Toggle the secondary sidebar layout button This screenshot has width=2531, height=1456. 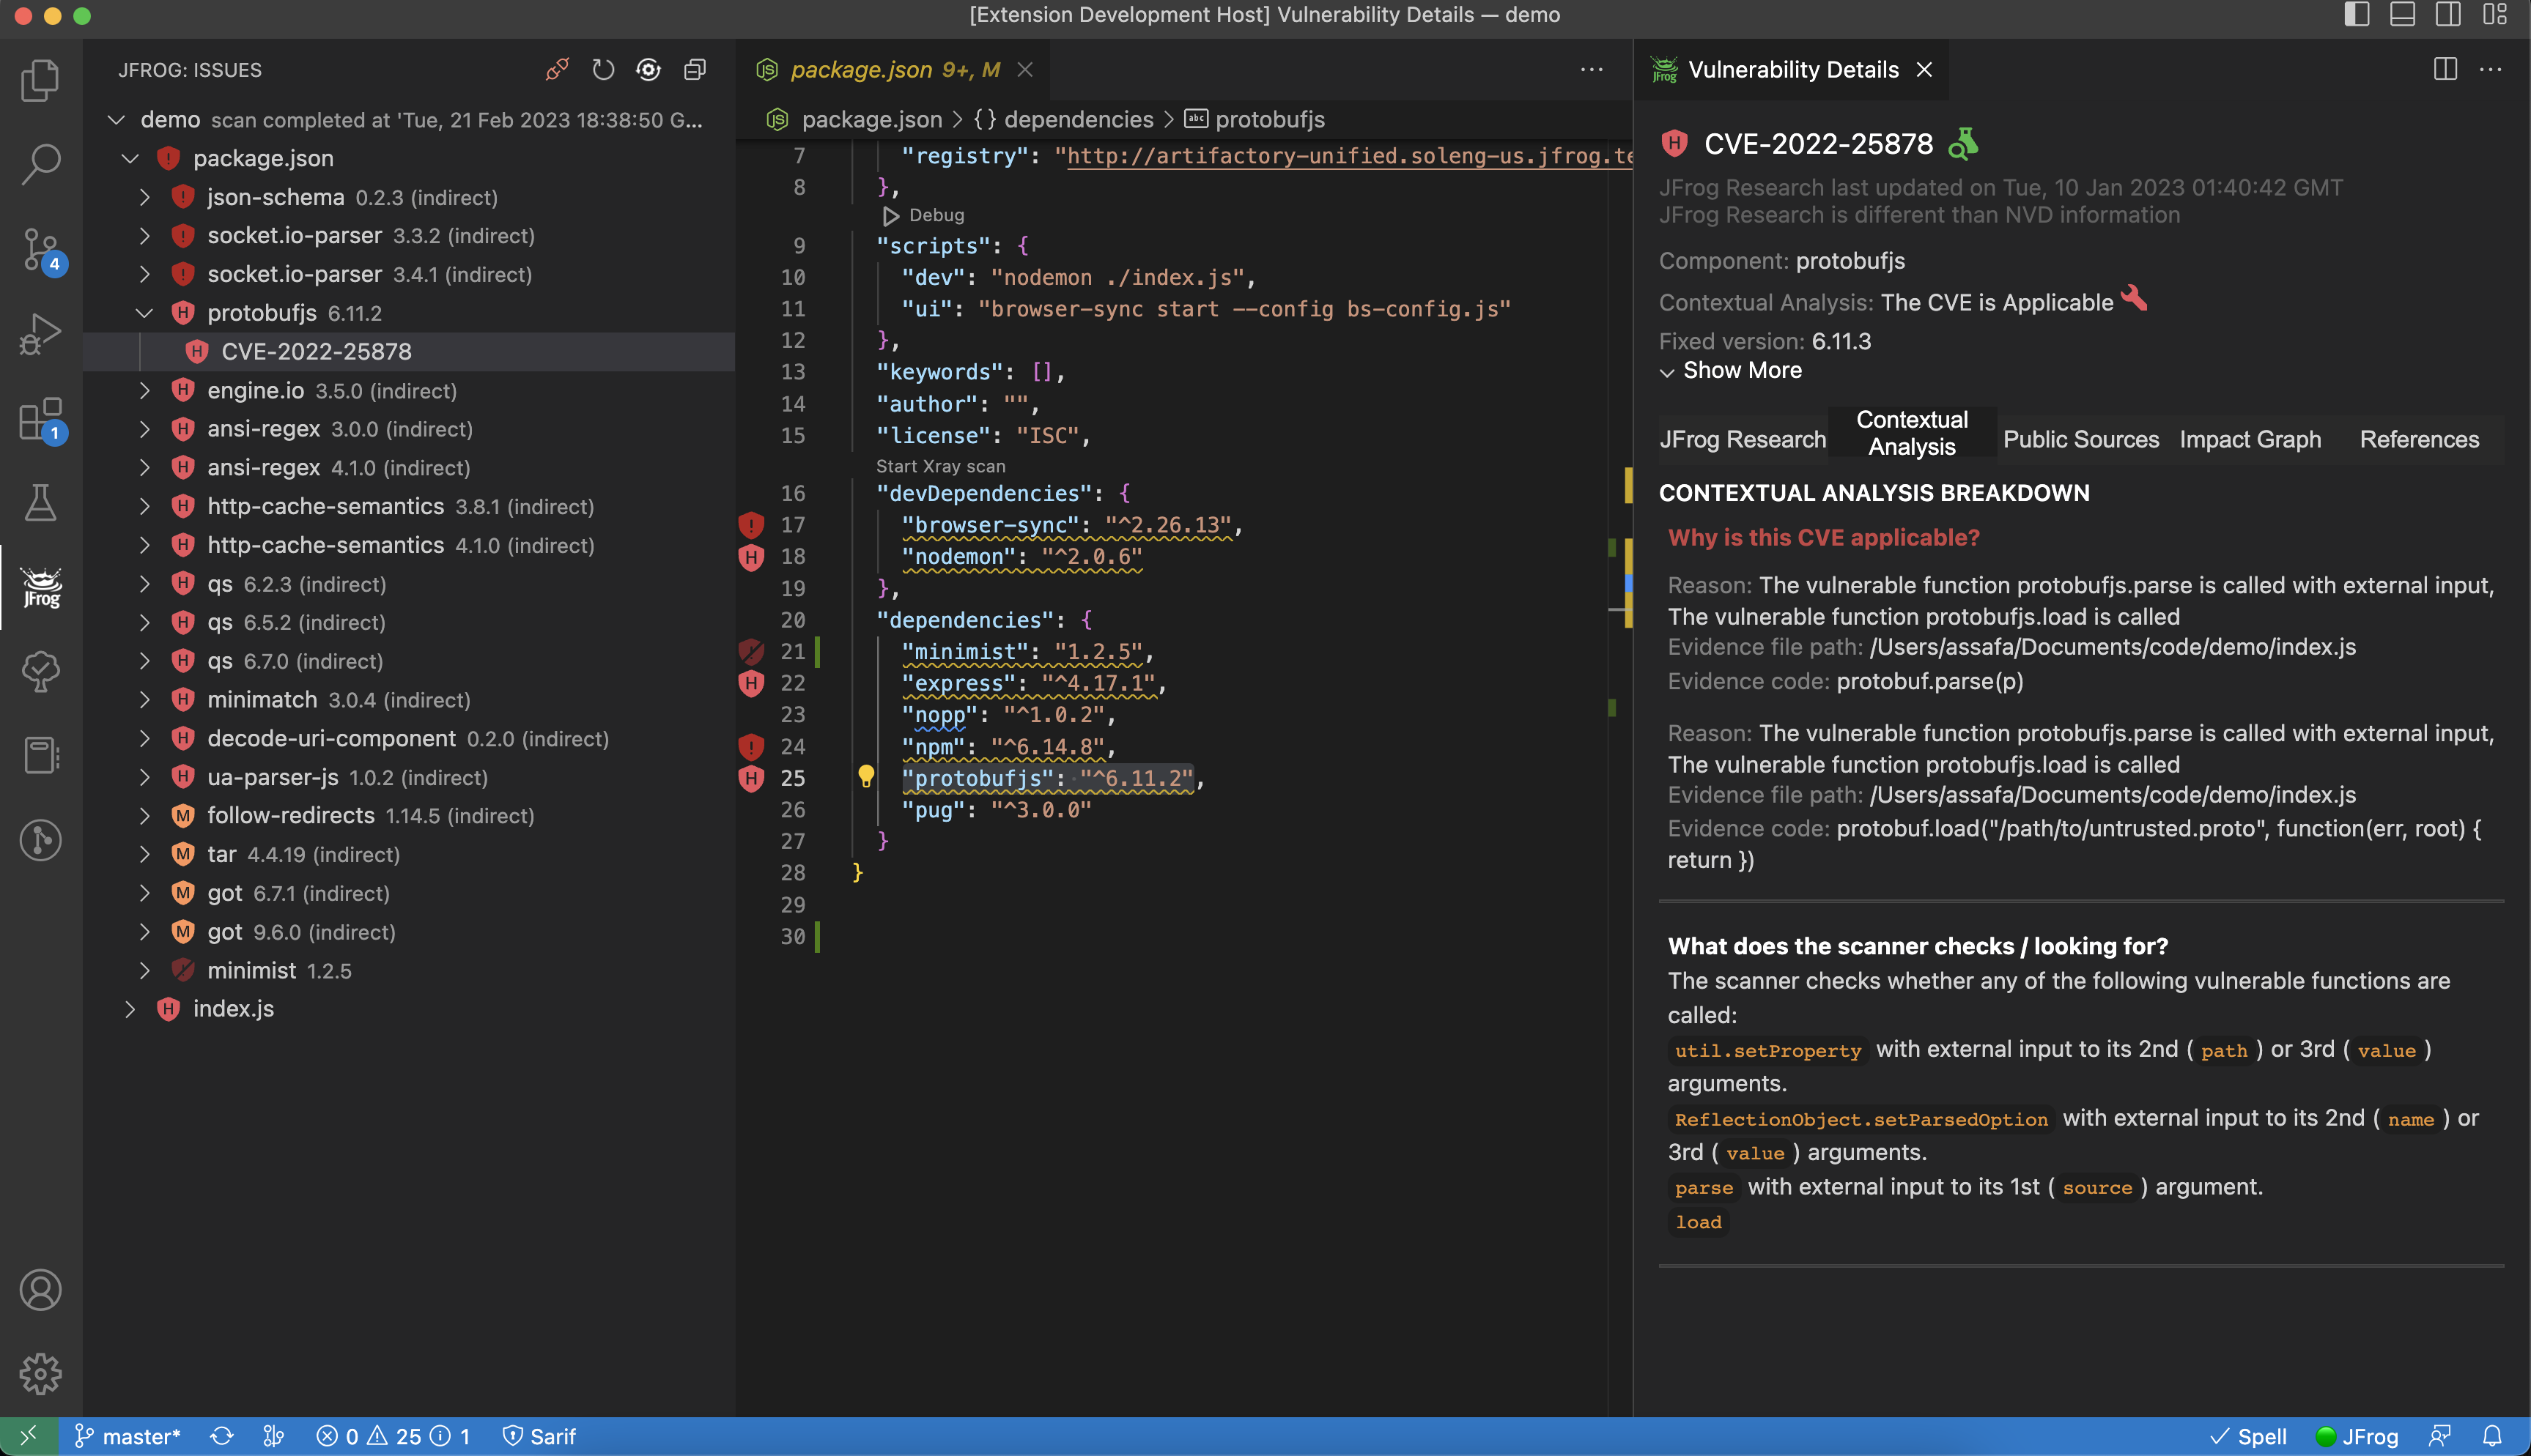click(x=2448, y=15)
